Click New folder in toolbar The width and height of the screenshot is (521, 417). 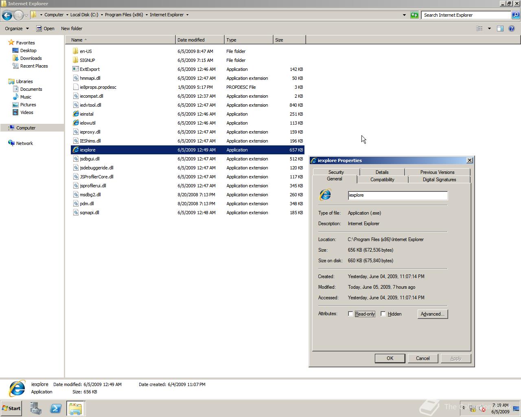coord(72,29)
